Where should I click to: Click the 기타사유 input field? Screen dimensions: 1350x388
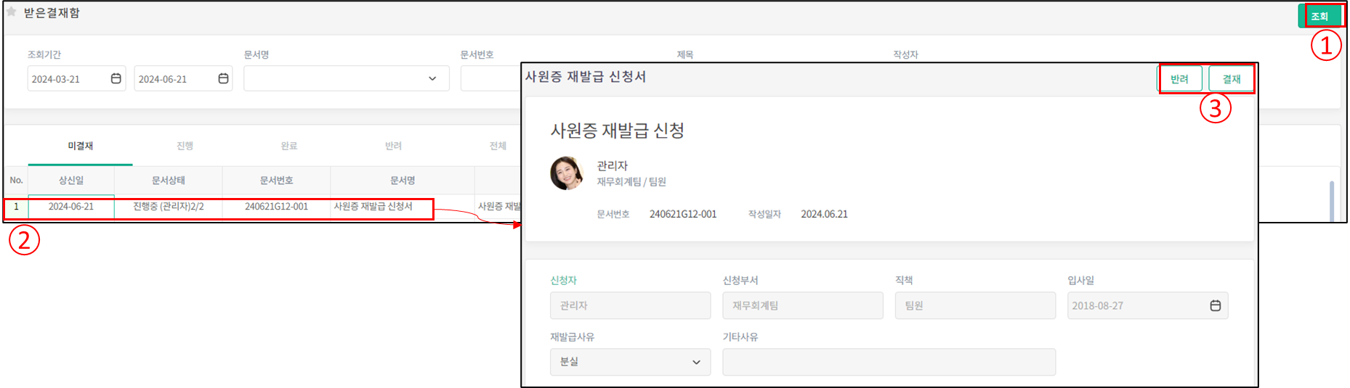pyautogui.click(x=889, y=362)
